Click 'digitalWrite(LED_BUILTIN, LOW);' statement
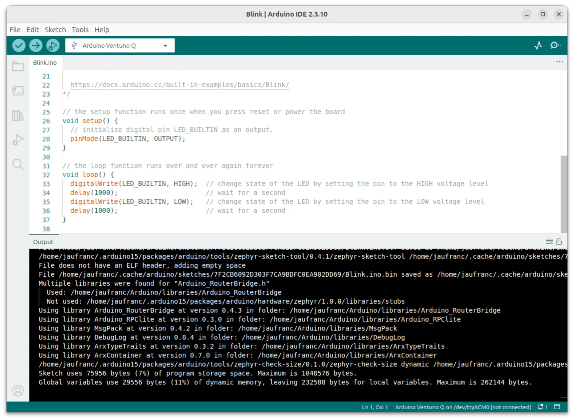Viewport: 574px width, 420px height. pos(132,201)
